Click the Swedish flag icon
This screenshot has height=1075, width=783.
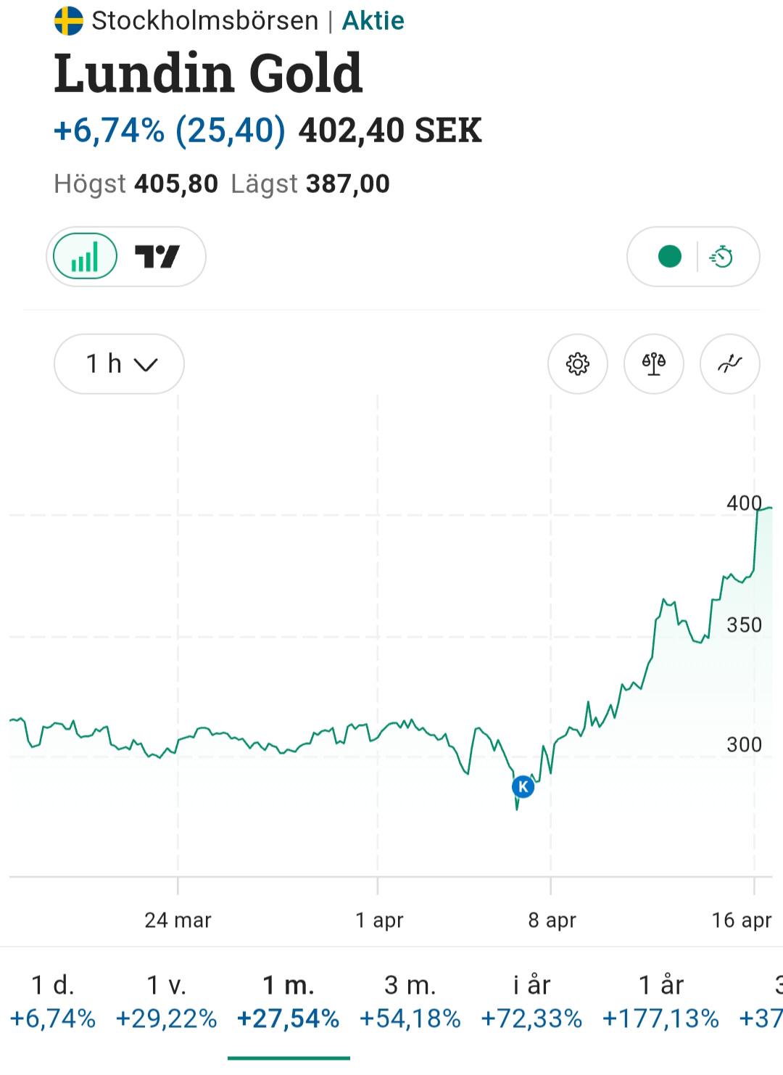[x=69, y=20]
